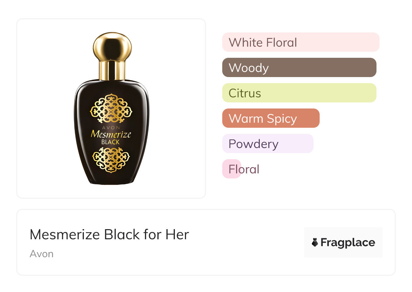Pick the Warm Spicy accord bar
412x292 pixels.
pyautogui.click(x=271, y=118)
